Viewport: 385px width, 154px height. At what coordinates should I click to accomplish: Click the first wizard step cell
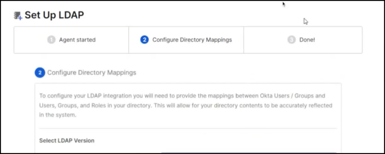pyautogui.click(x=71, y=40)
